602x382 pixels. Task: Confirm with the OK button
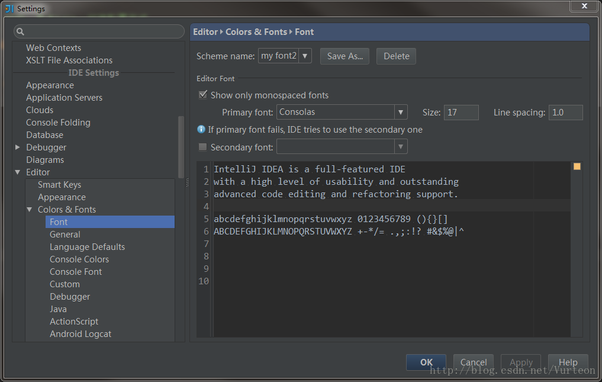(x=426, y=362)
